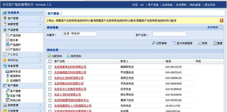Click the 邮件发送 envelope icon

pyautogui.click(x=8, y=71)
